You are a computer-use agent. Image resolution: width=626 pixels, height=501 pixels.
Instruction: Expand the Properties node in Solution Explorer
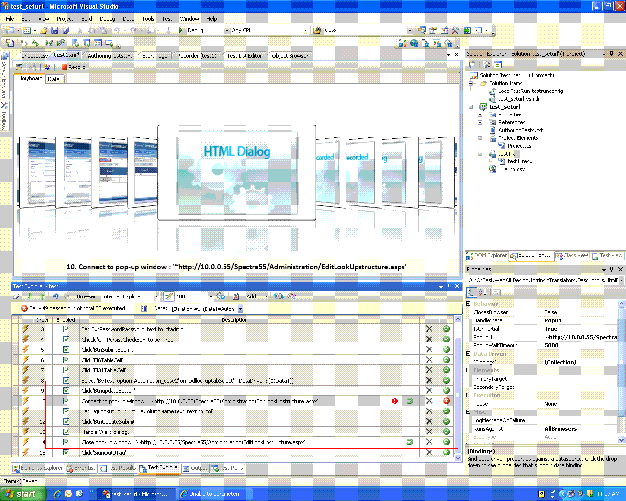(480, 114)
